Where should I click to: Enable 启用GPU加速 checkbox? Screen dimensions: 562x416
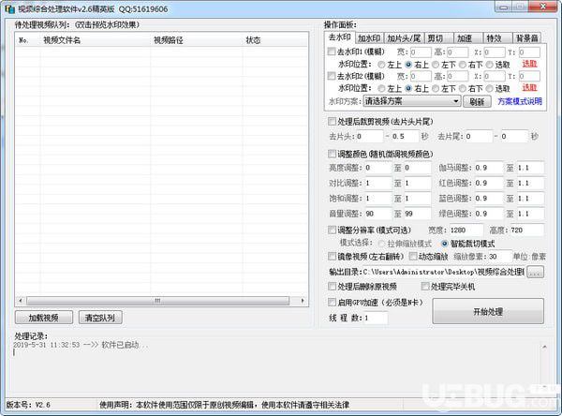tap(332, 303)
